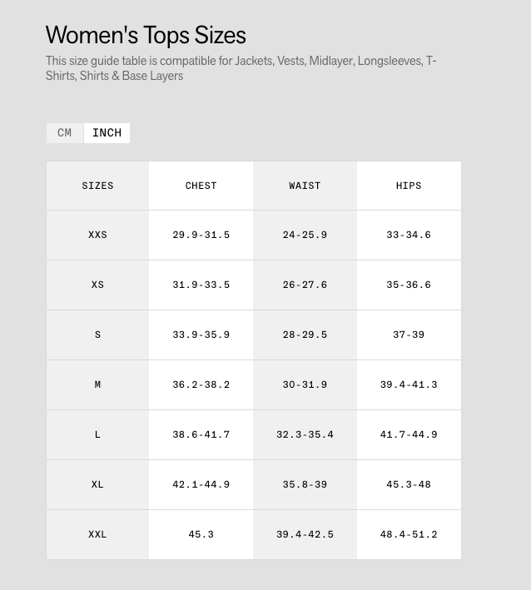Click the SIZES column header

97,186
